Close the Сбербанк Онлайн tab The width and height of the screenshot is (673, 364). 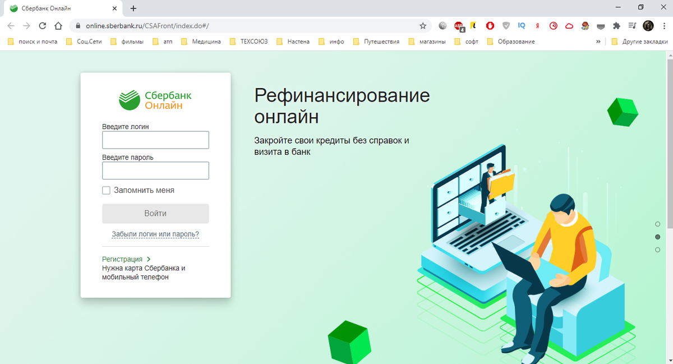[114, 8]
